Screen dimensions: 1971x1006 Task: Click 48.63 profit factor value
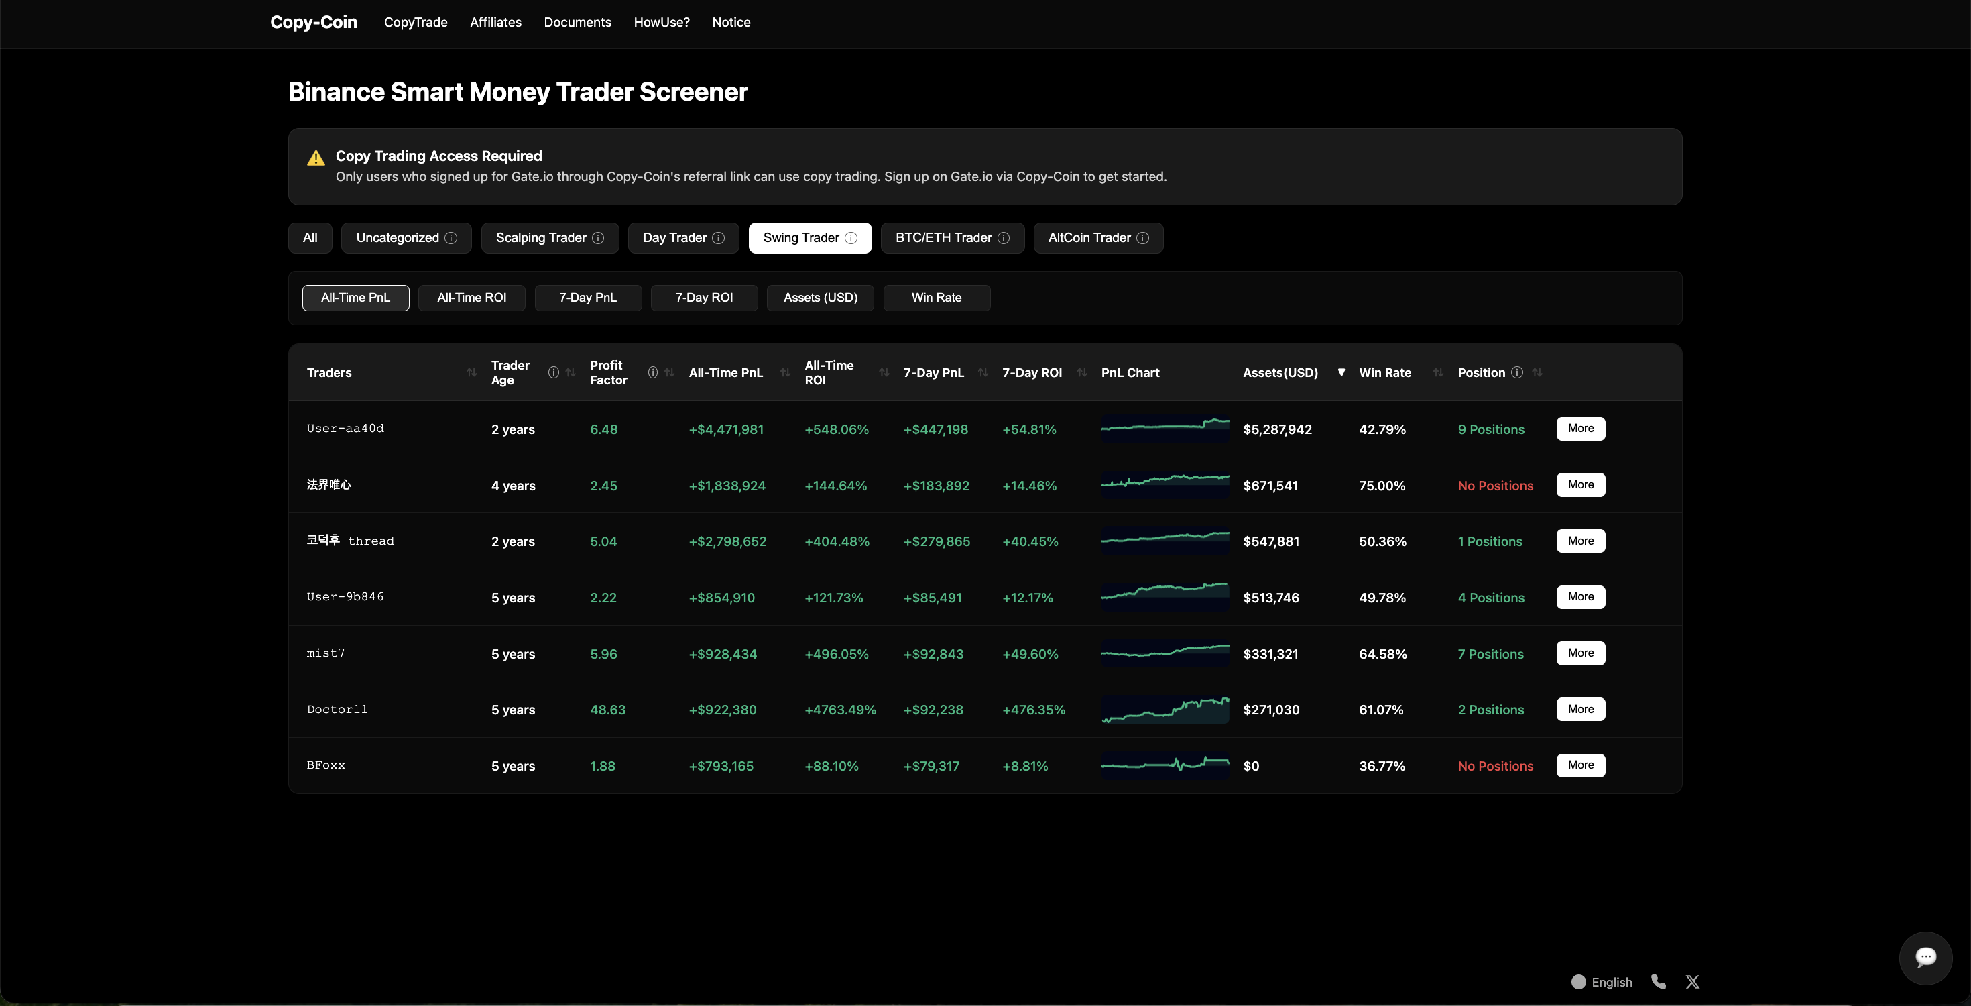pyautogui.click(x=607, y=710)
